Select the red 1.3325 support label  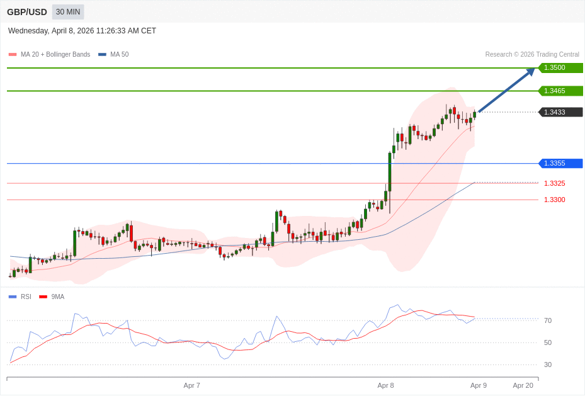pos(554,183)
